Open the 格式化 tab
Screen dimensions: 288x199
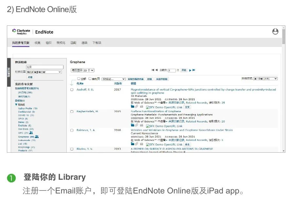click(61, 43)
